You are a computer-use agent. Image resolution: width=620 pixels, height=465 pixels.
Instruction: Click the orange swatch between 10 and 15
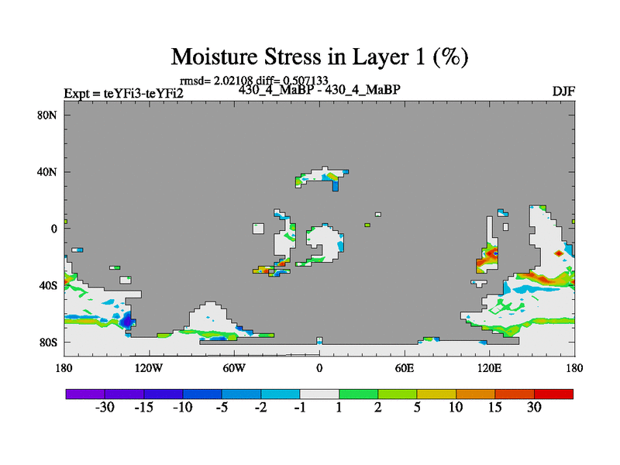[475, 394]
